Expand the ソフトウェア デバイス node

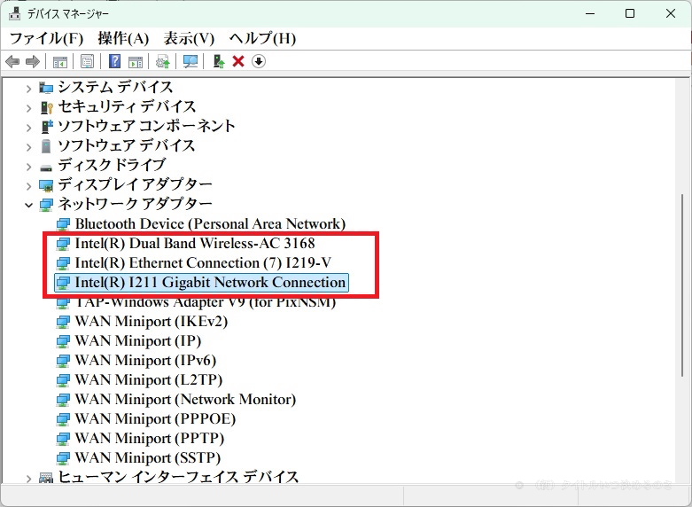click(28, 146)
